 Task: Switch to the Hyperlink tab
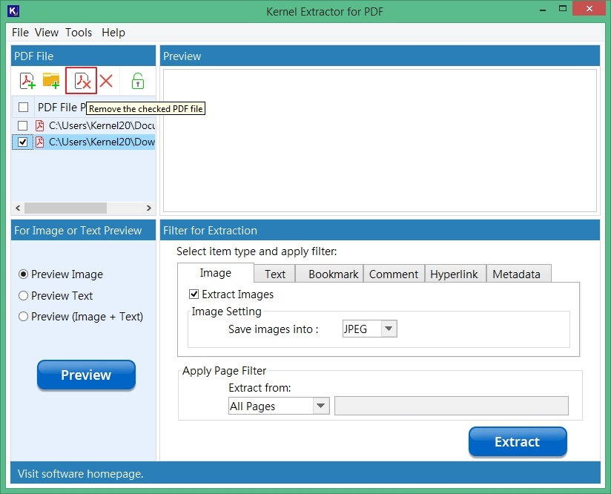(x=454, y=274)
